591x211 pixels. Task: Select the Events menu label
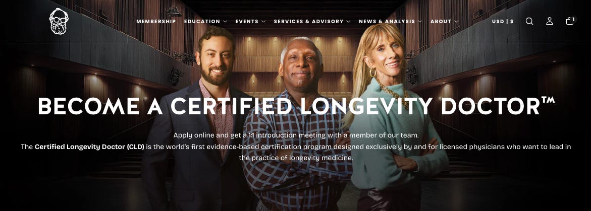[x=247, y=22]
